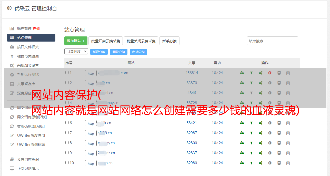Open the filter icon for row 6
The image size is (330, 176).
[251, 123]
